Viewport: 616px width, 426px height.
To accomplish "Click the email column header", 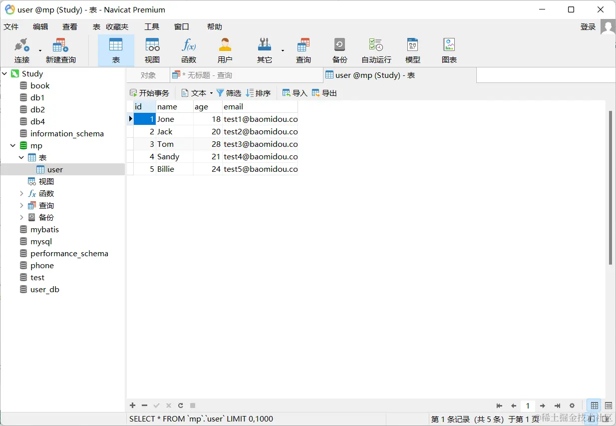I will 260,106.
